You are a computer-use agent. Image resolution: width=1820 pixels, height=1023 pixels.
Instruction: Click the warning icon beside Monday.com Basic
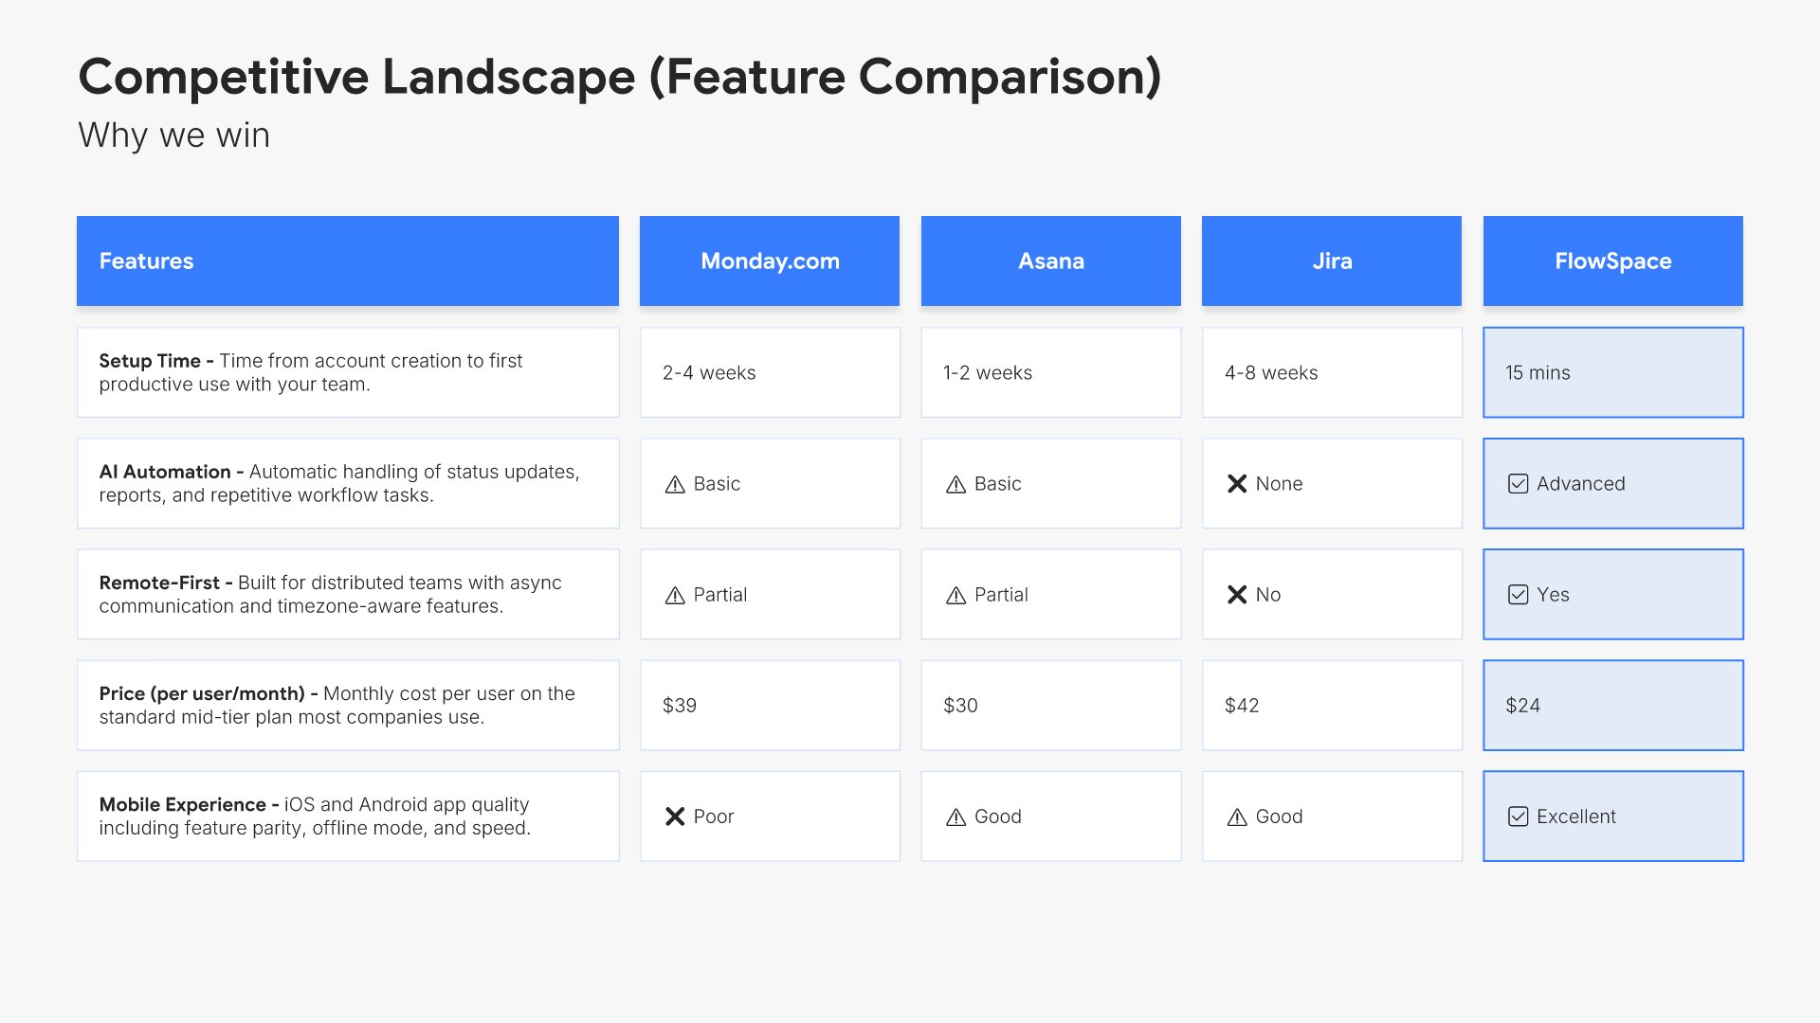(675, 484)
